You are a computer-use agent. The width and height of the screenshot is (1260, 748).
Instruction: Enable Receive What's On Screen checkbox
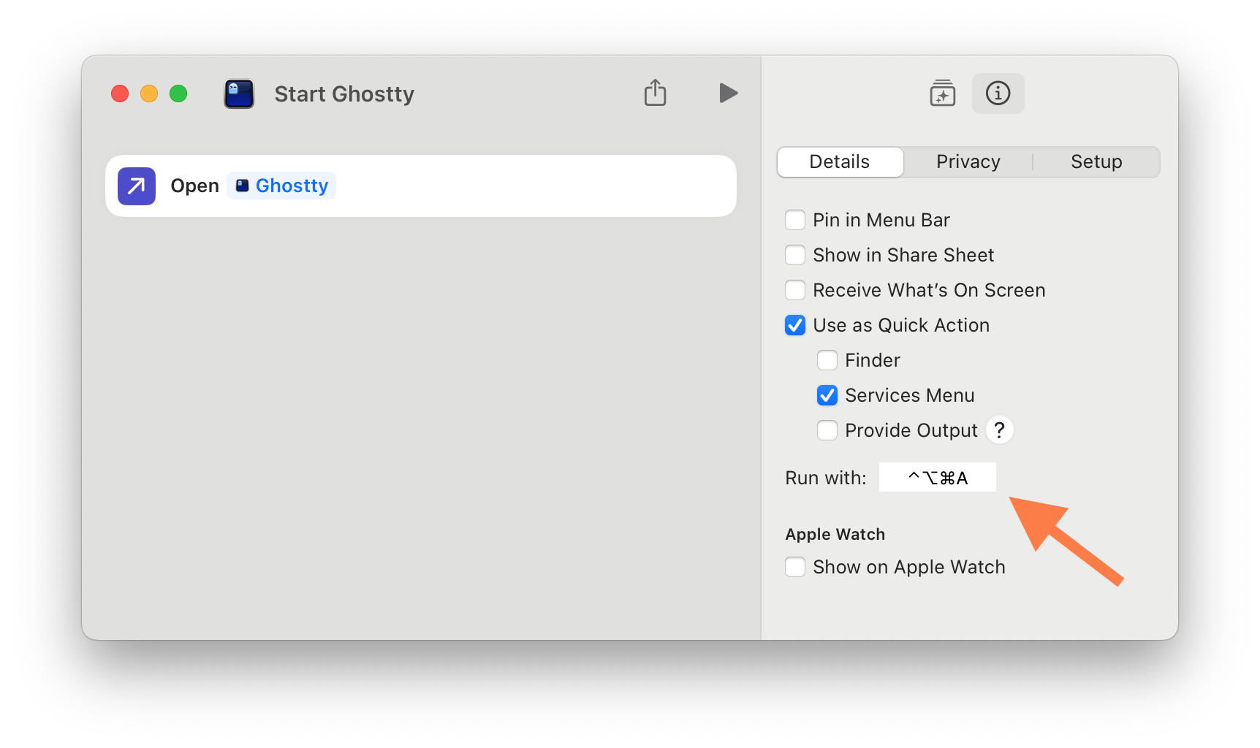(x=795, y=290)
